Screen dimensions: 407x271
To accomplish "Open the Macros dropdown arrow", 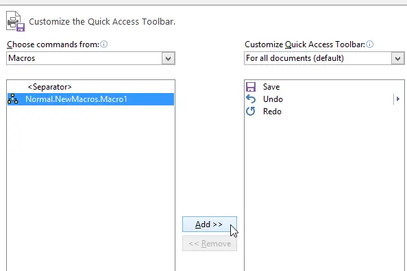I will point(168,58).
